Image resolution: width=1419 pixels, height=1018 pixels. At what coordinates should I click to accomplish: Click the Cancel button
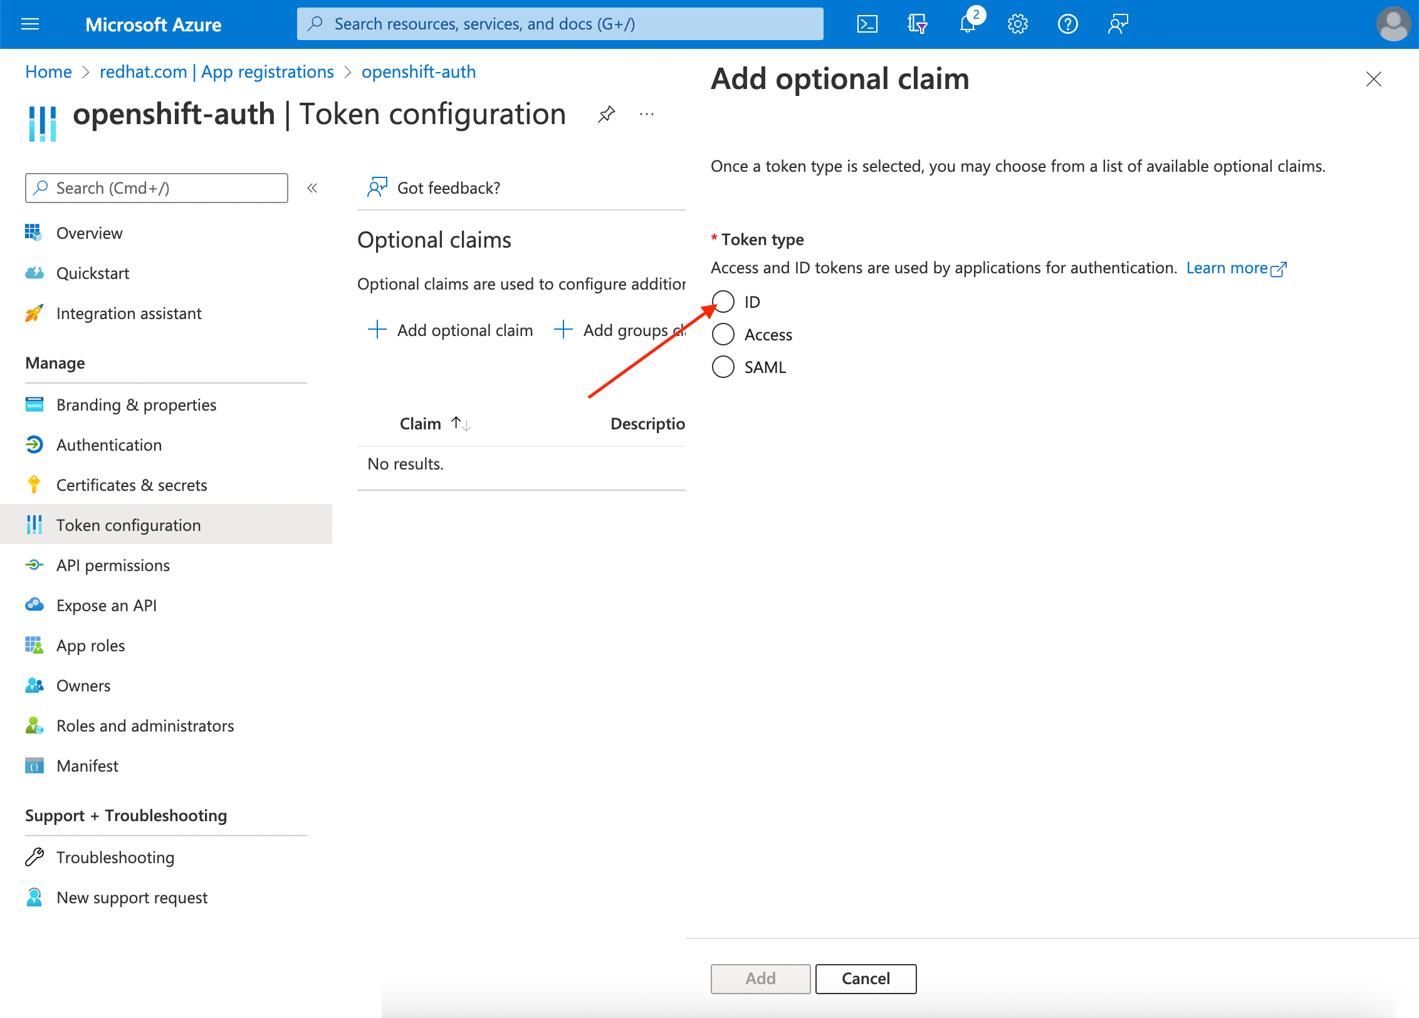[866, 979]
